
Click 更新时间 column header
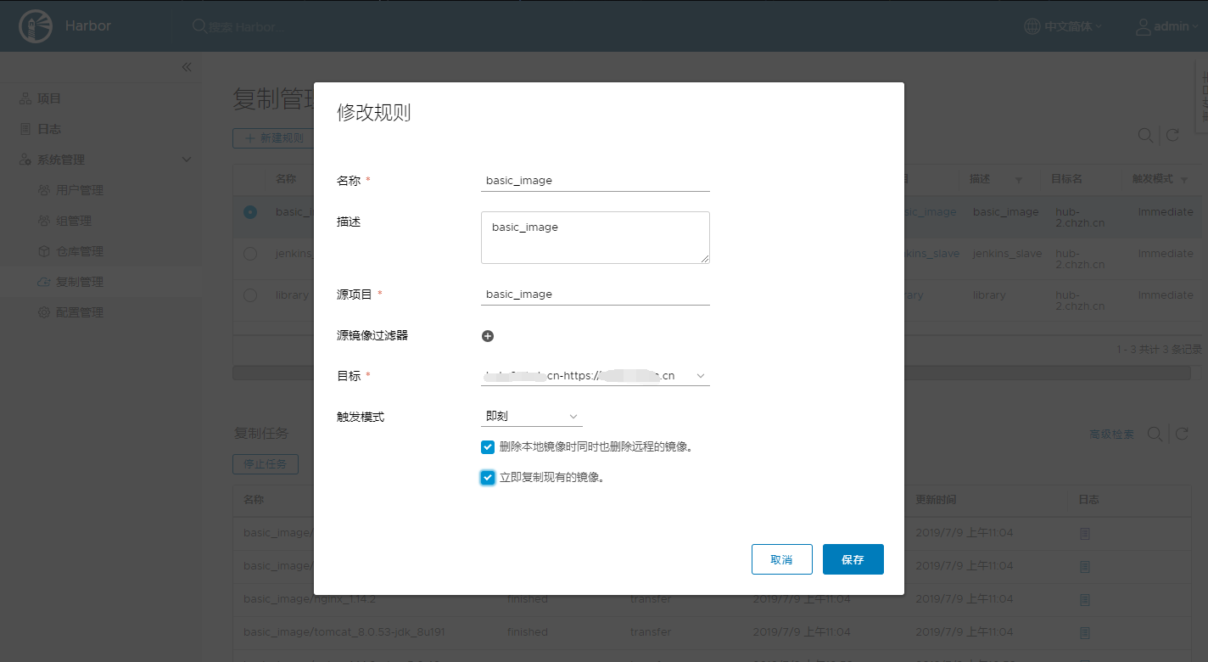click(x=936, y=500)
